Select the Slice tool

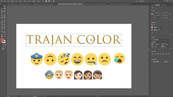[5, 34]
